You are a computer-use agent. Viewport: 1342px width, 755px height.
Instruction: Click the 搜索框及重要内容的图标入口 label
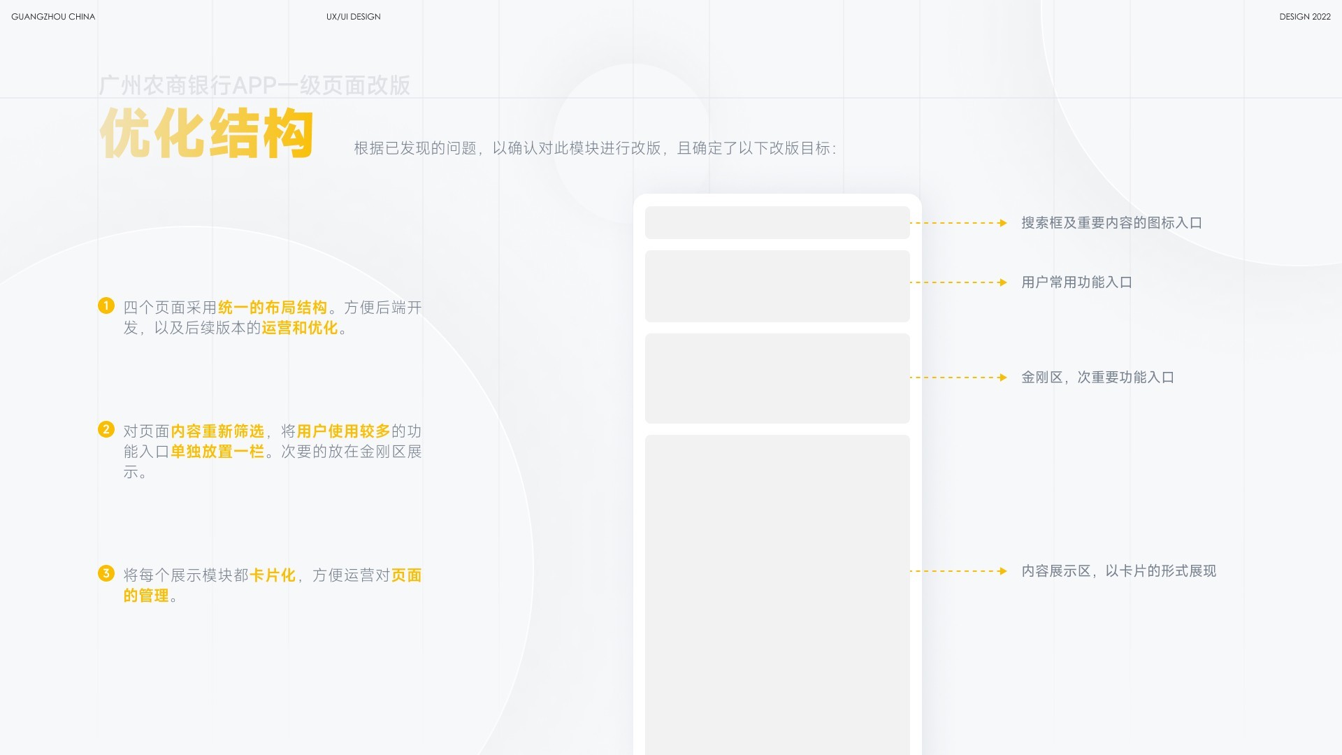click(1111, 223)
